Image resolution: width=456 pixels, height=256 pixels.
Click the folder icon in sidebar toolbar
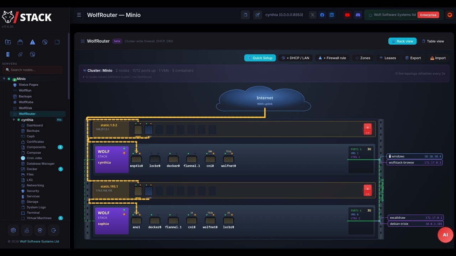[x=8, y=42]
